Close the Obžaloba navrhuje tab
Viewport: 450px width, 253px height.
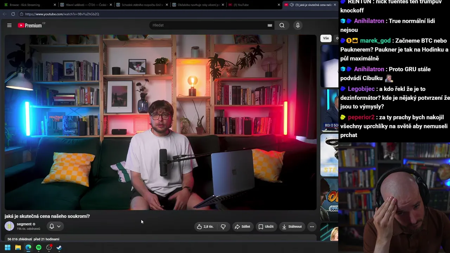click(223, 5)
